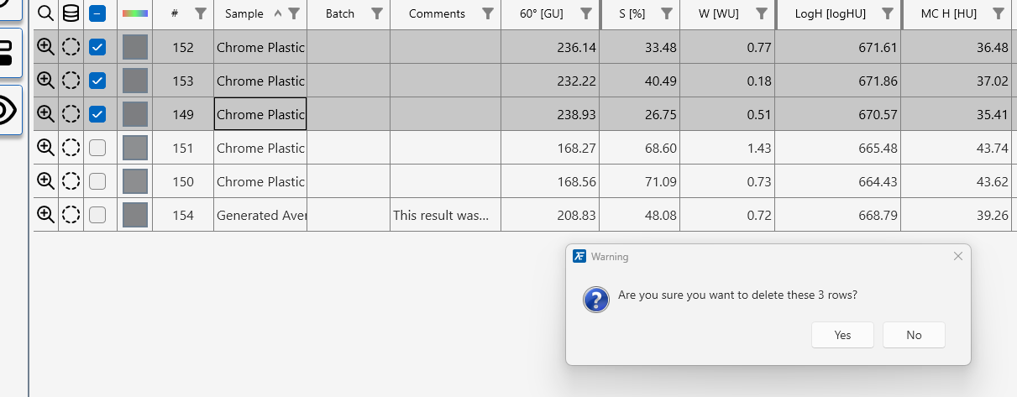Open filter for 60° [GU] column
This screenshot has width=1017, height=397.
click(586, 13)
